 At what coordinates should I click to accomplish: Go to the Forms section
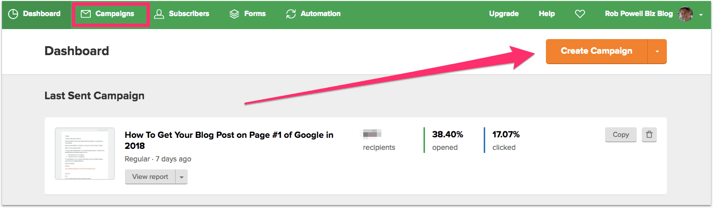coord(255,14)
